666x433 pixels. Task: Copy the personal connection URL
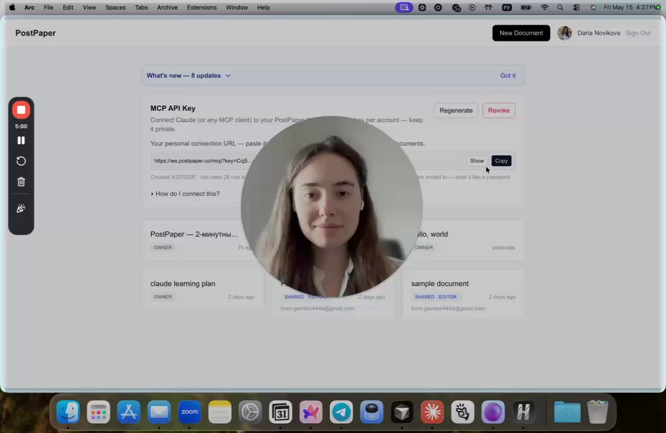point(501,161)
